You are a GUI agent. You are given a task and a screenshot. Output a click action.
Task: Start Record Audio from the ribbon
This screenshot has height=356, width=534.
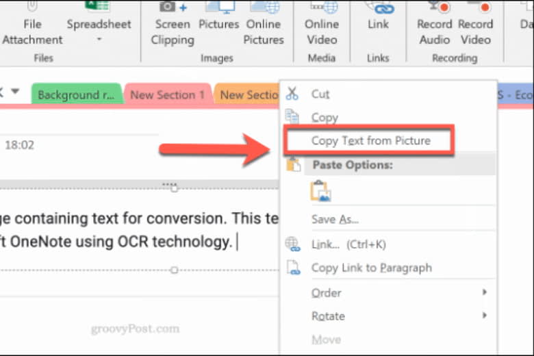(435, 8)
